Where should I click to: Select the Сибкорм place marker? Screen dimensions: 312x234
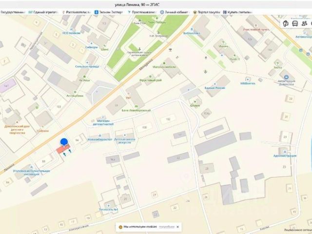point(92,43)
